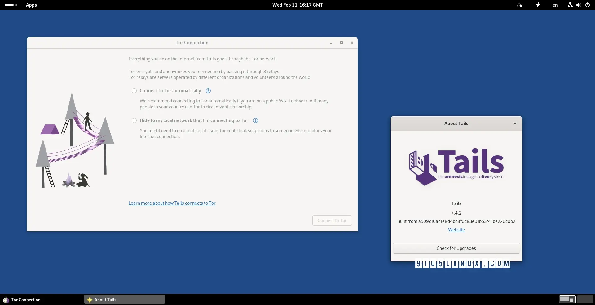Select the Connect to Tor automatically option

[134, 91]
